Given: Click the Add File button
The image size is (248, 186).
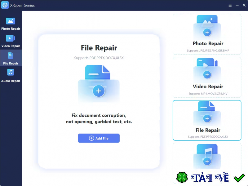Looking at the screenshot, I should tap(99, 138).
